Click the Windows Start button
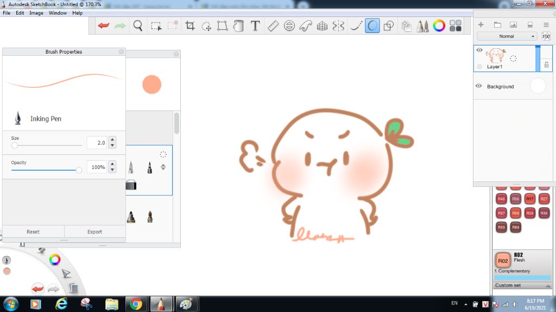Viewport: 556px width, 312px height. click(10, 304)
